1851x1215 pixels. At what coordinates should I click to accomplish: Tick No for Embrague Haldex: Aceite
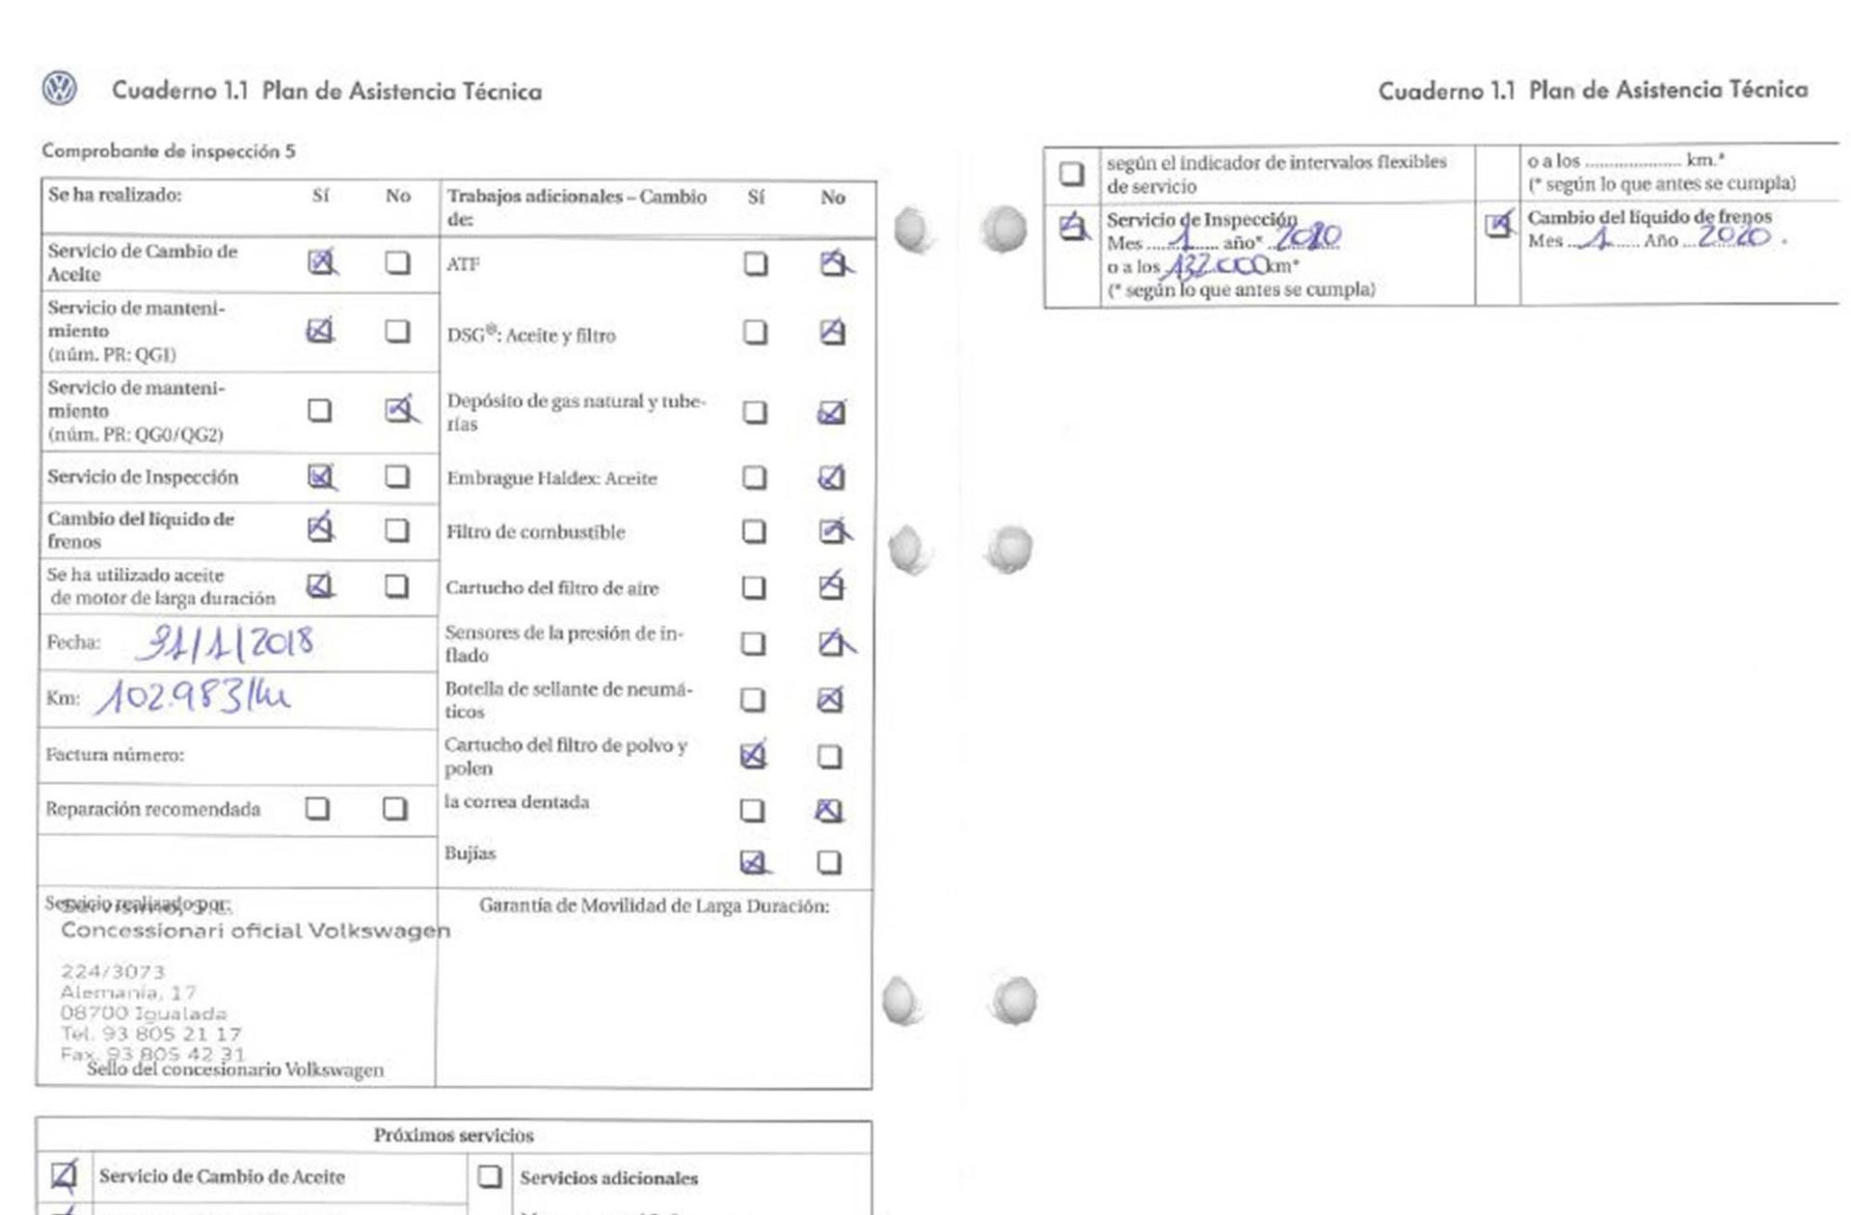(831, 477)
